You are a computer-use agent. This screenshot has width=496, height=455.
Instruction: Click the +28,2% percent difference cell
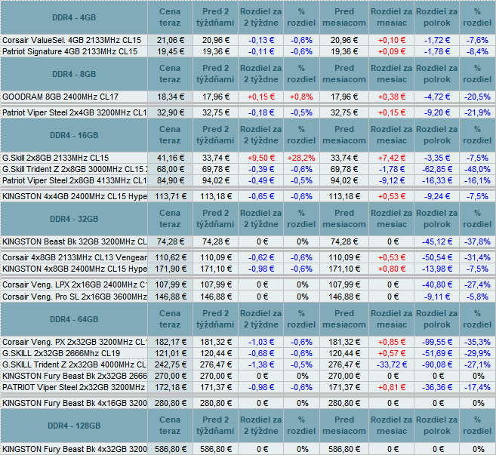coord(301,158)
